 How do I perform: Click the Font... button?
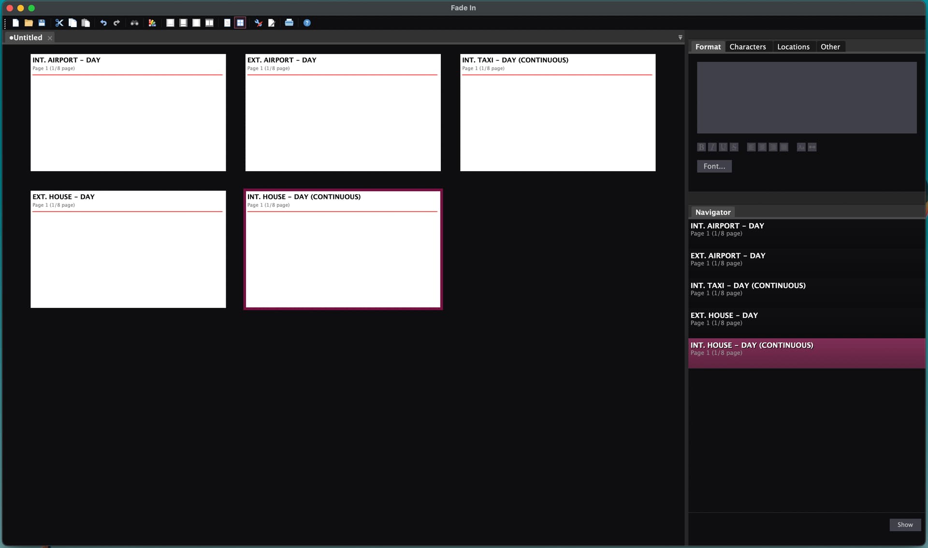point(714,166)
